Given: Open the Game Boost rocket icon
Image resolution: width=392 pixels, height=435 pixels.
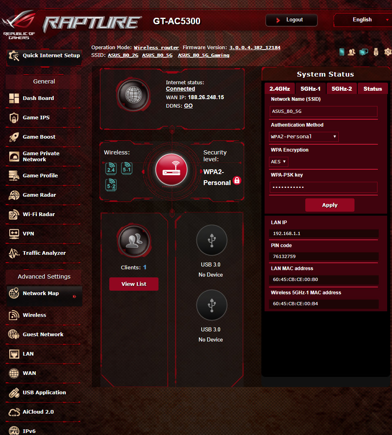Looking at the screenshot, I should click(x=14, y=137).
